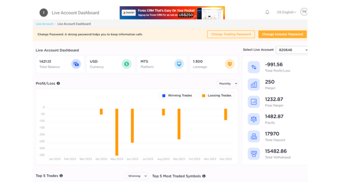Click the Total Deposit icon
The image size is (340, 186).
254,136
